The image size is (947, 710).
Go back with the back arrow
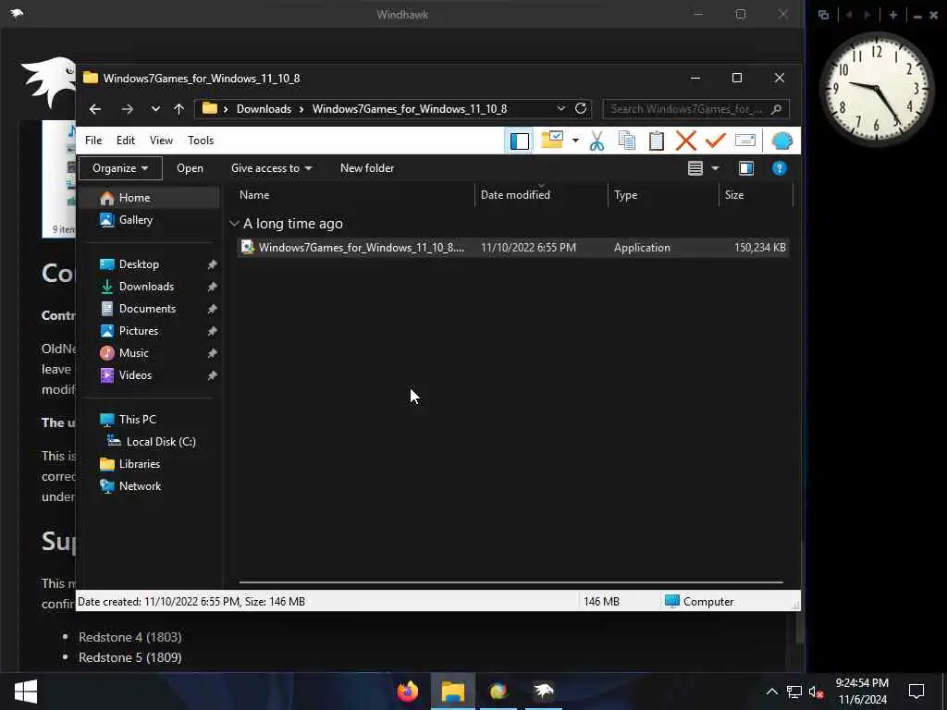pos(95,109)
